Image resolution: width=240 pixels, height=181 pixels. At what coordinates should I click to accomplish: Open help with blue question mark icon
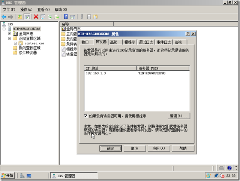[66, 16]
